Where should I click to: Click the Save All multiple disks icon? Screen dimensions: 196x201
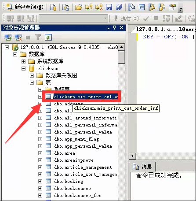click(119, 7)
